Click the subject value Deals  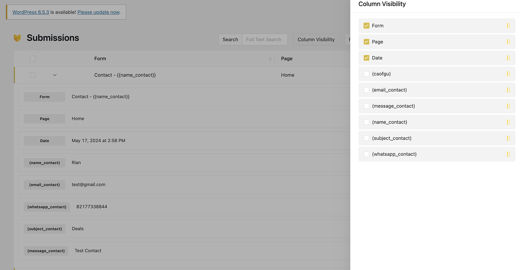[x=78, y=229]
